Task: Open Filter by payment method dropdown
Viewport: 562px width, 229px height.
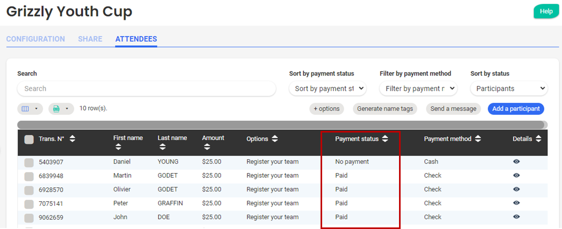Action: [418, 89]
